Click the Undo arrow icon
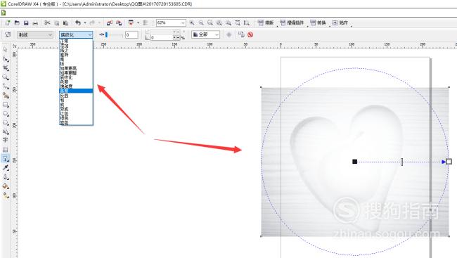The height and width of the screenshot is (258, 457). (x=78, y=22)
